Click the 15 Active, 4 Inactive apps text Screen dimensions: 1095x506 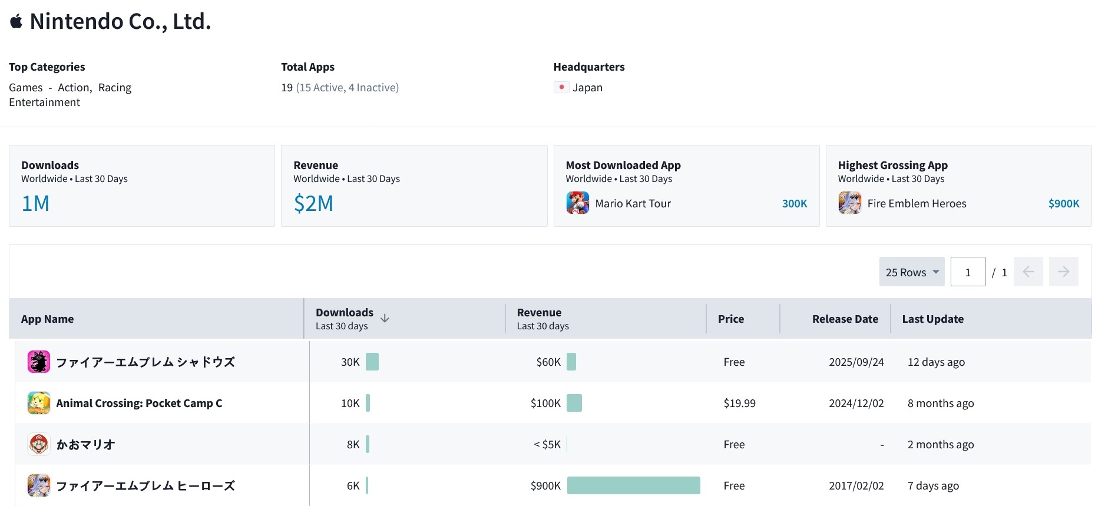tap(348, 87)
